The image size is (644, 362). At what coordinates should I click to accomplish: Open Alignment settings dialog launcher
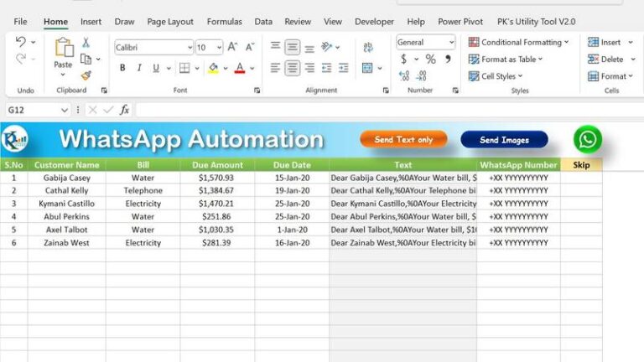coord(386,90)
